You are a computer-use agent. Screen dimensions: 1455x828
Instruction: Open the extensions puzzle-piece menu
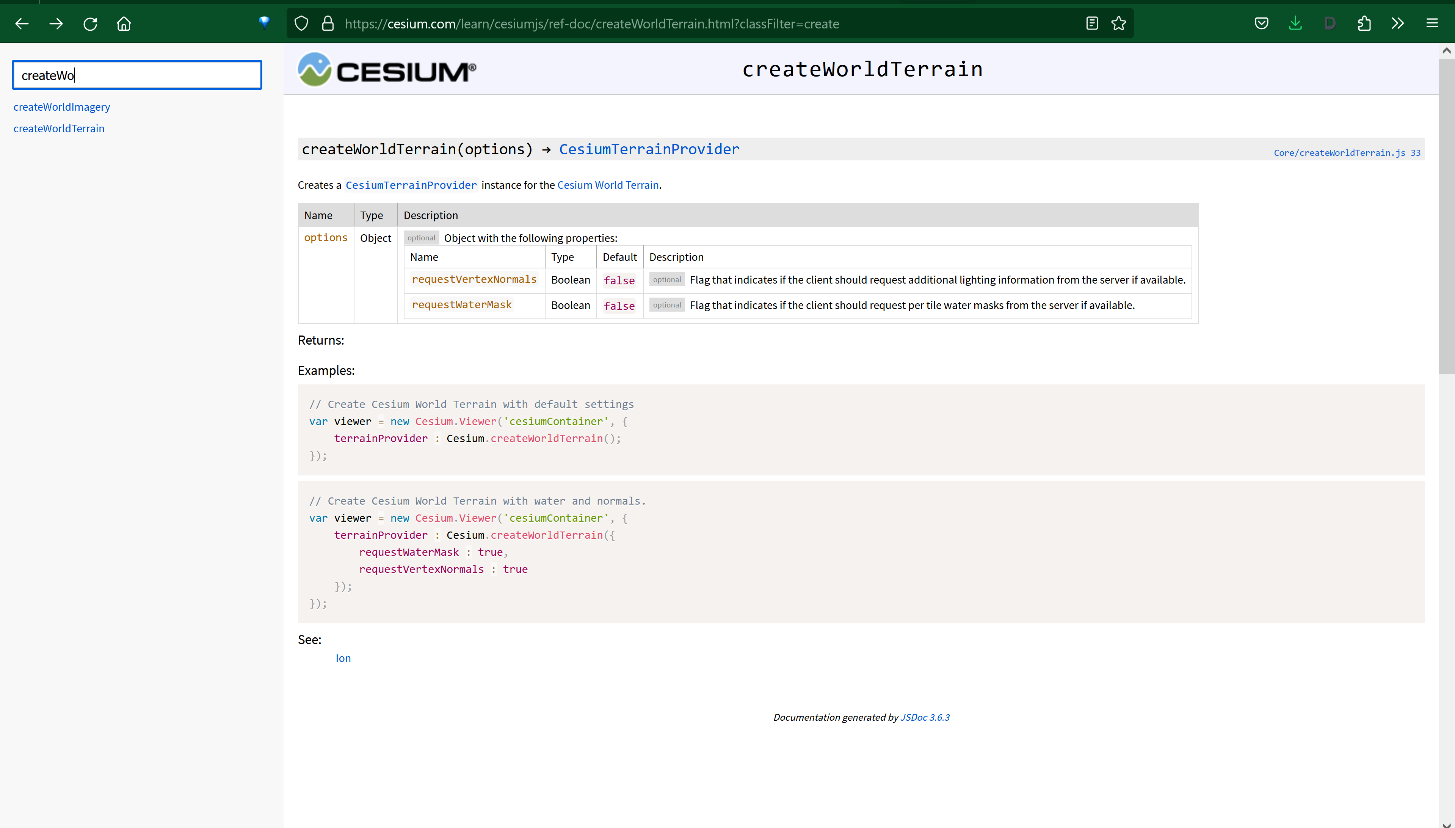point(1365,24)
